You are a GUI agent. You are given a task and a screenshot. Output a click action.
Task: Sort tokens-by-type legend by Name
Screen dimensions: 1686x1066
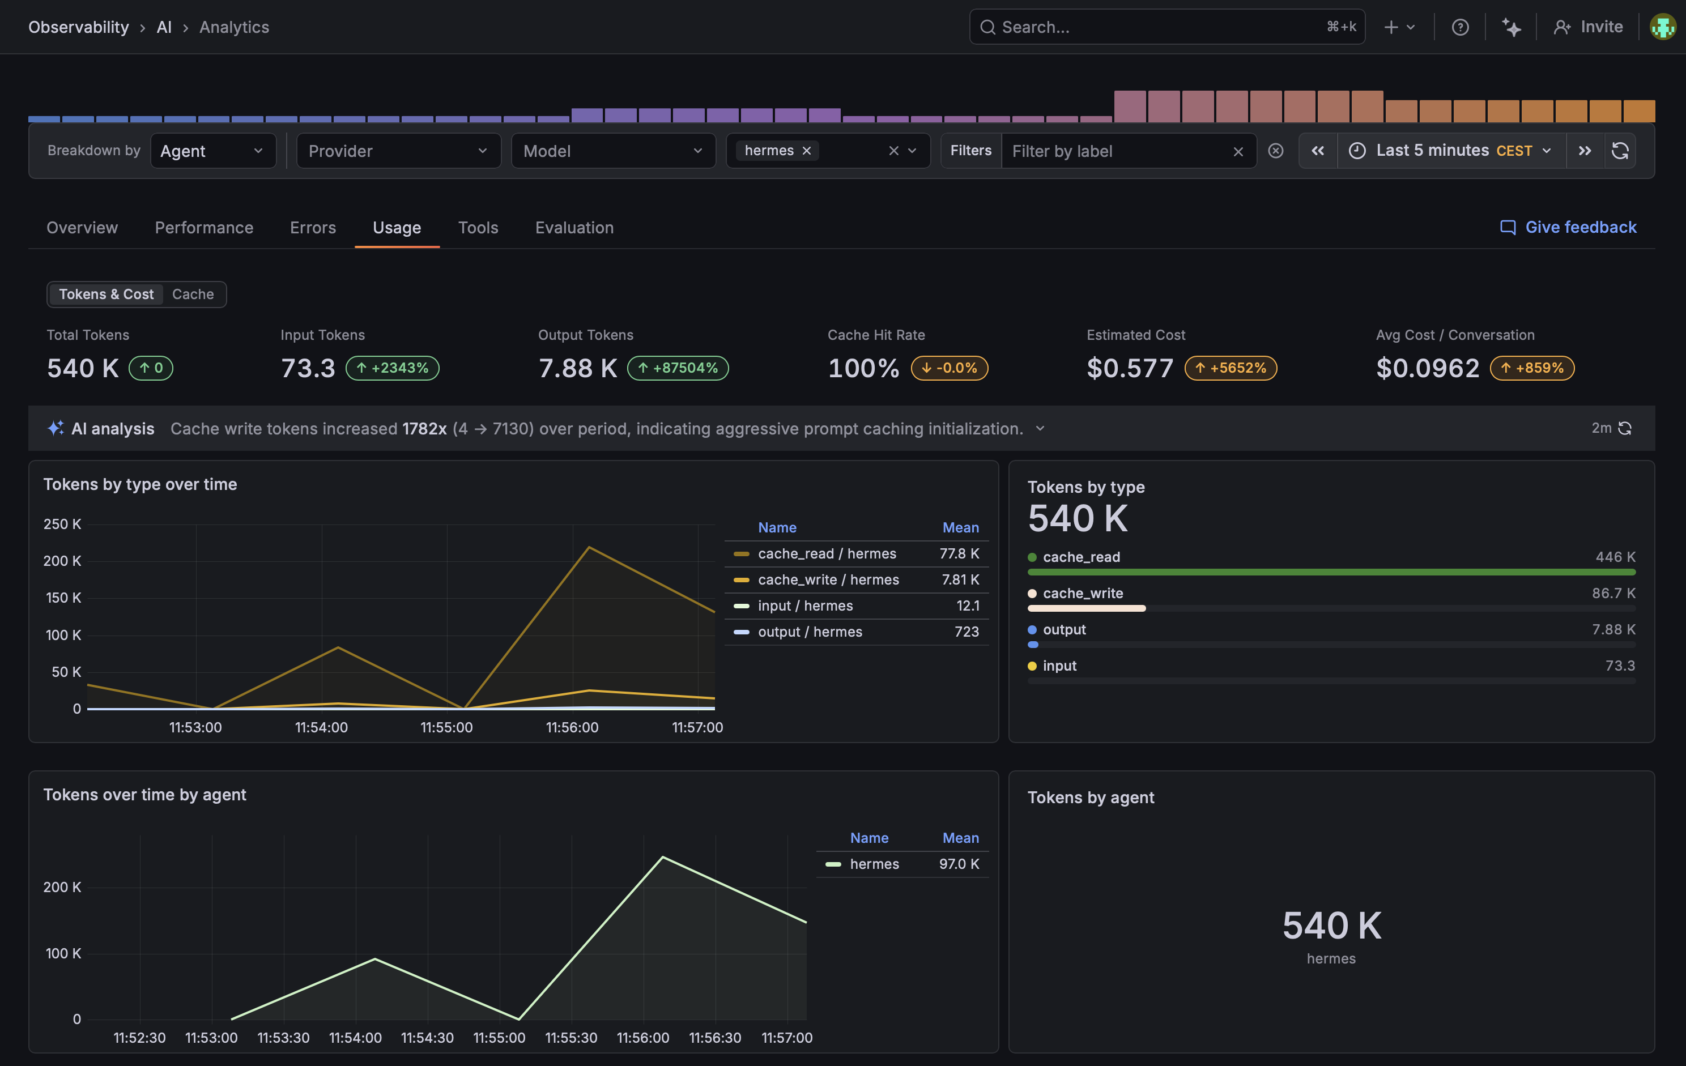777,528
